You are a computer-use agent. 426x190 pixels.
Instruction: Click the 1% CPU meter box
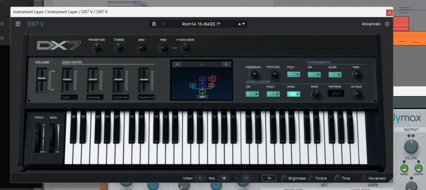[269, 178]
